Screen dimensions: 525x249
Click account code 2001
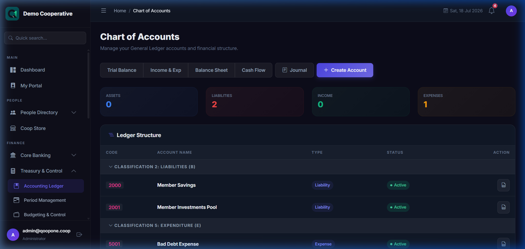coord(114,207)
